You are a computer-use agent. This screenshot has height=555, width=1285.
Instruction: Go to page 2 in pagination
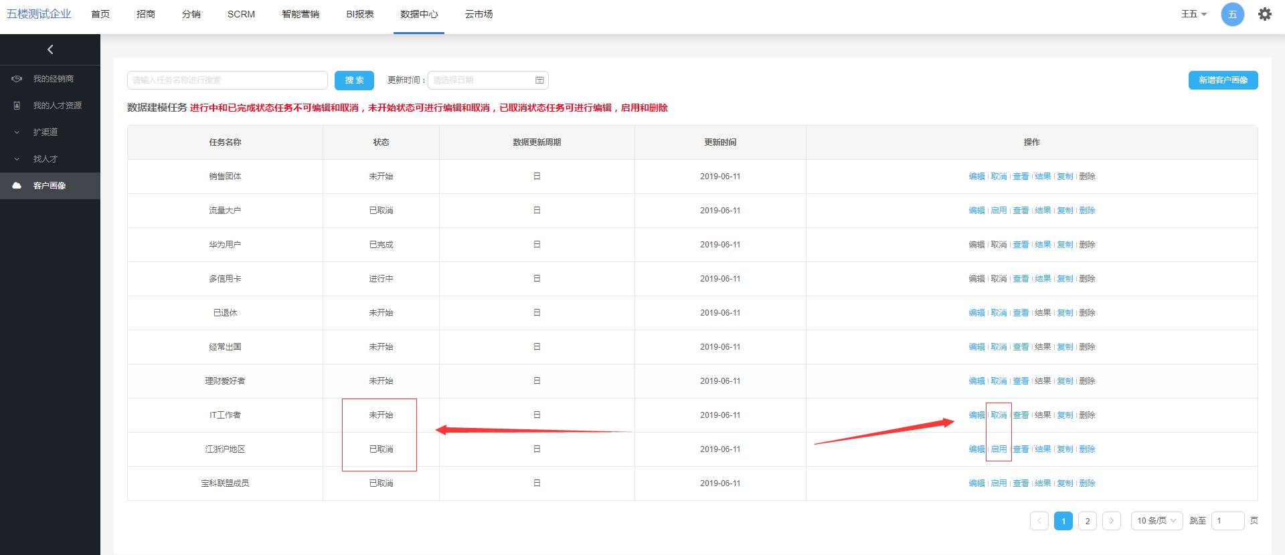(1087, 521)
